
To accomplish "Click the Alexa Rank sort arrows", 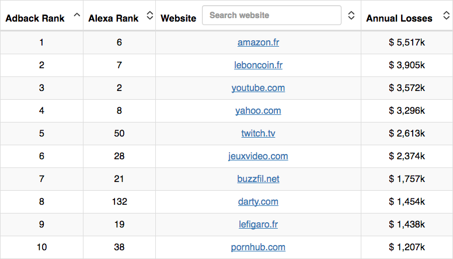I will [x=149, y=15].
